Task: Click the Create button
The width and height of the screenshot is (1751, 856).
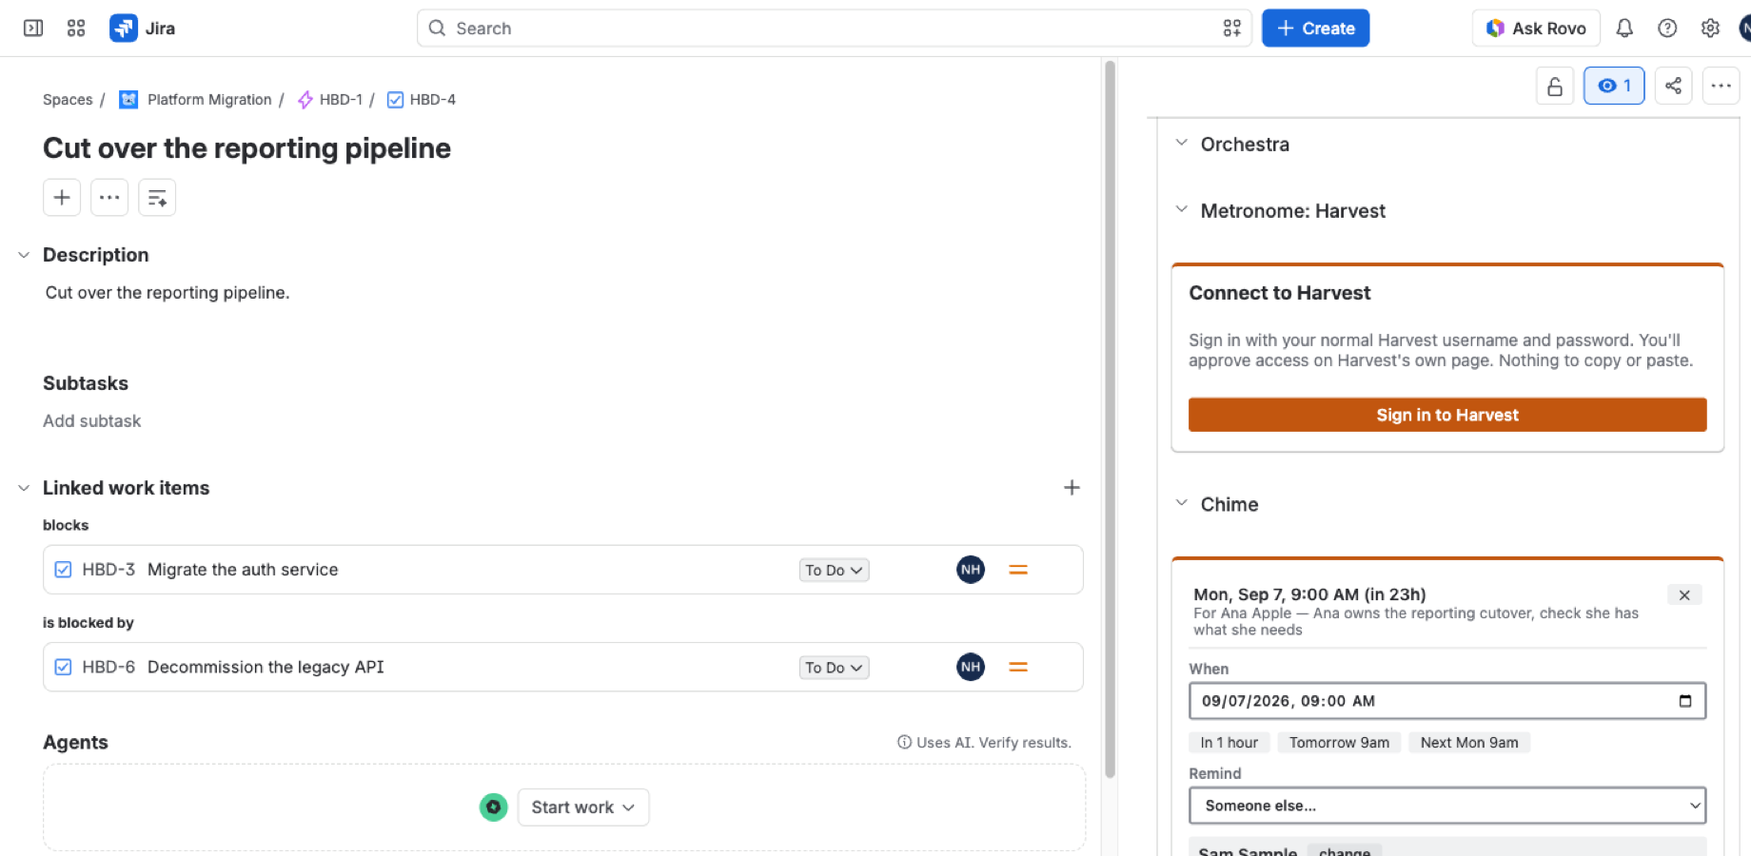Action: pyautogui.click(x=1315, y=29)
